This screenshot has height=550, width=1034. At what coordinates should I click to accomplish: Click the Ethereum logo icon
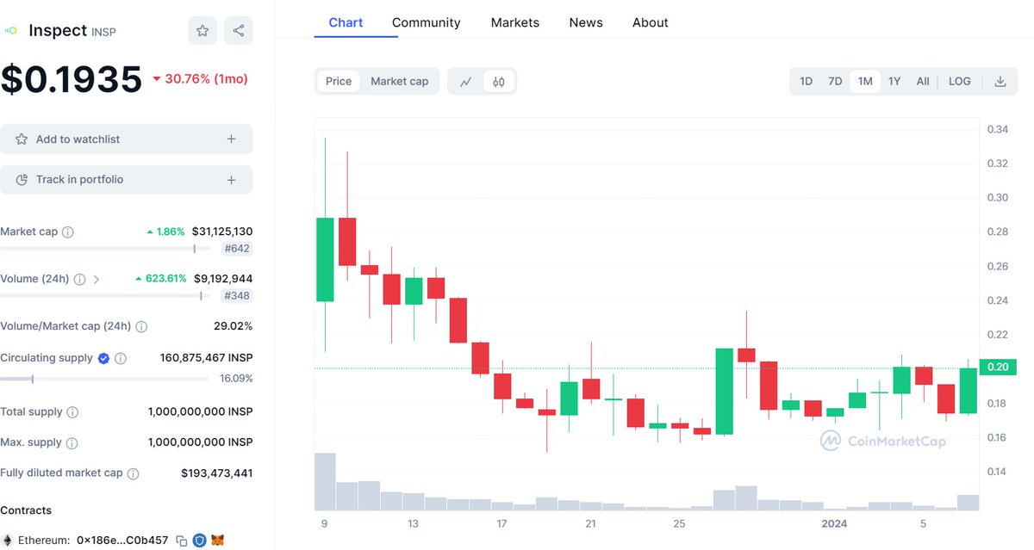7,541
